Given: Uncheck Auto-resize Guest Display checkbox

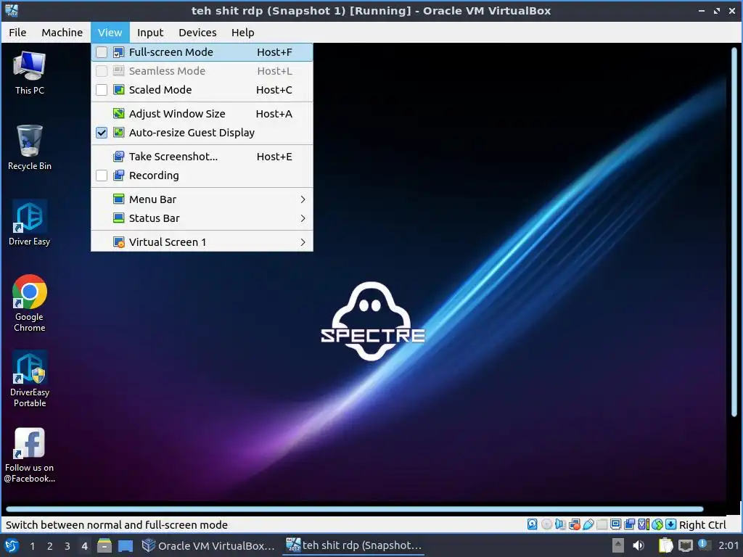Looking at the screenshot, I should pos(102,133).
